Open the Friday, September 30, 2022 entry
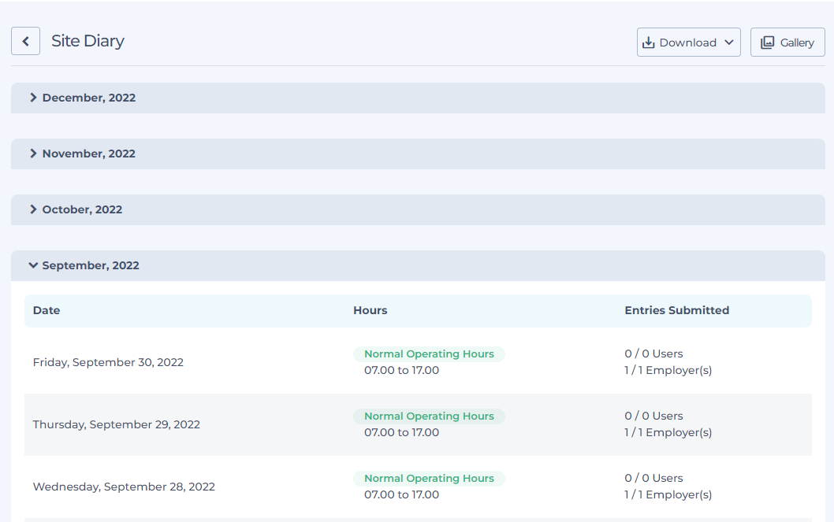834x522 pixels. (108, 362)
